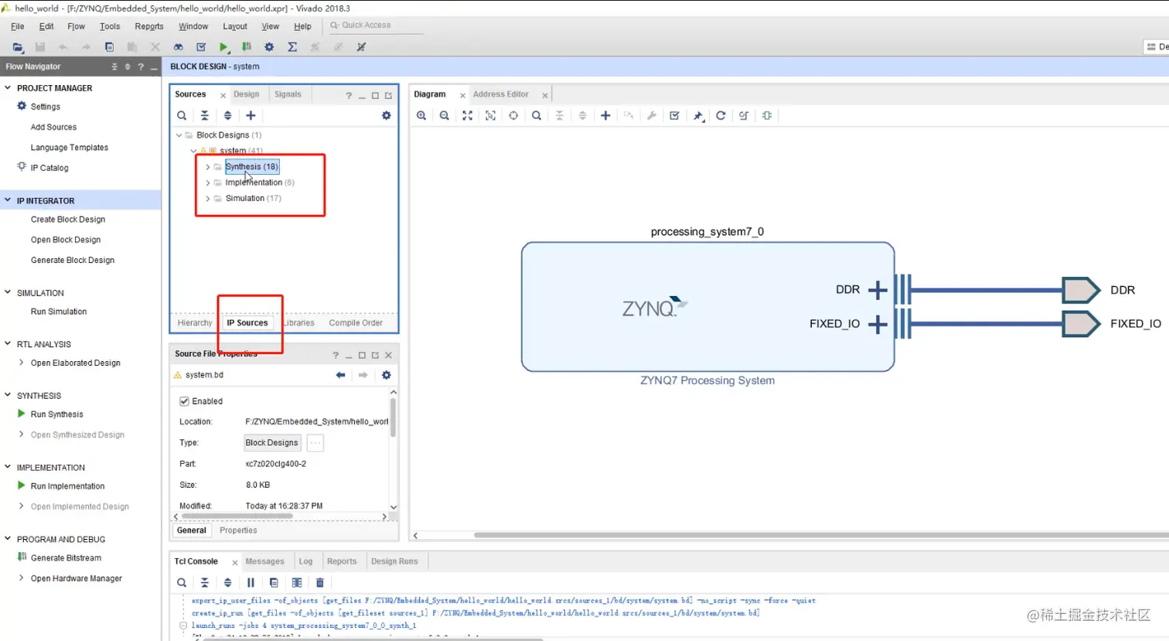Collapse the SYNTHESIS section
Screen dimensions: 1169x641
[8, 395]
